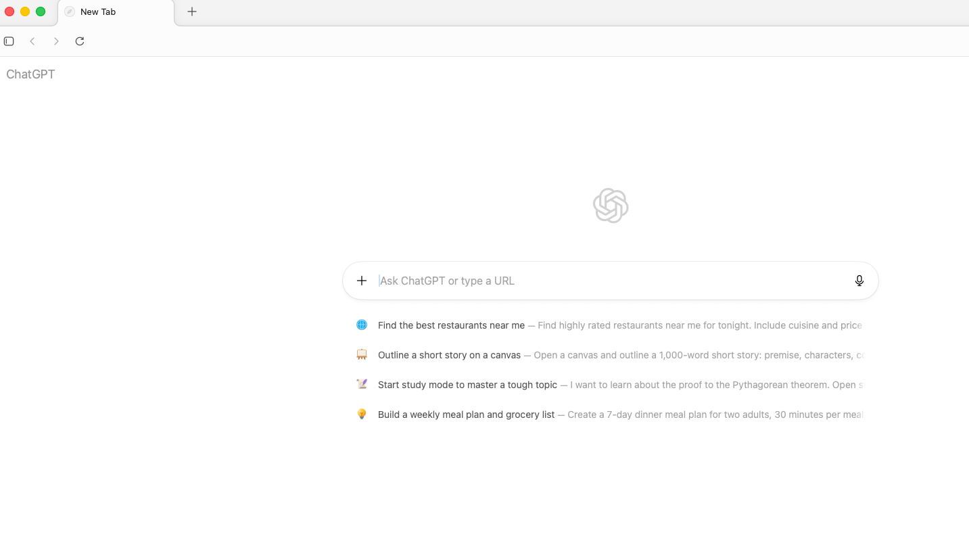Click the plus attach icon in the prompt box
This screenshot has width=969, height=545.
[362, 281]
